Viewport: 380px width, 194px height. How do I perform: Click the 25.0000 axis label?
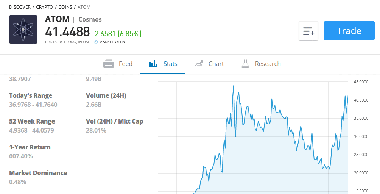coord(361,155)
